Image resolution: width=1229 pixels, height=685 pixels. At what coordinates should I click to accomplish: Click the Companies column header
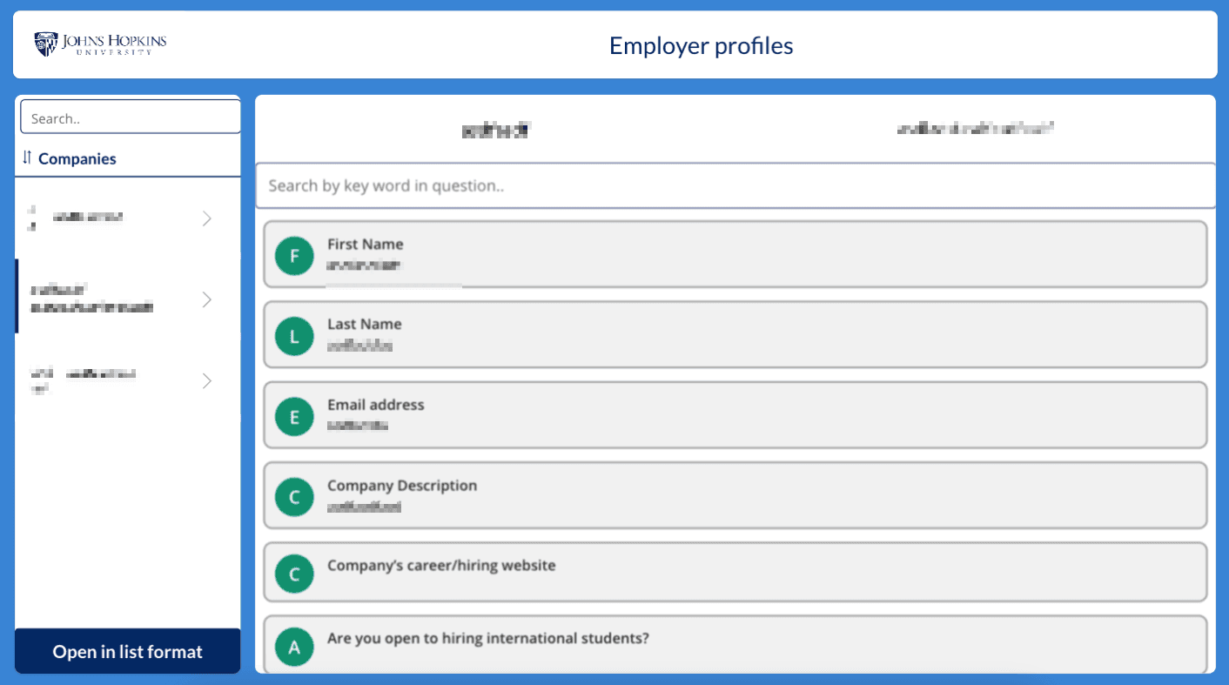coord(77,158)
